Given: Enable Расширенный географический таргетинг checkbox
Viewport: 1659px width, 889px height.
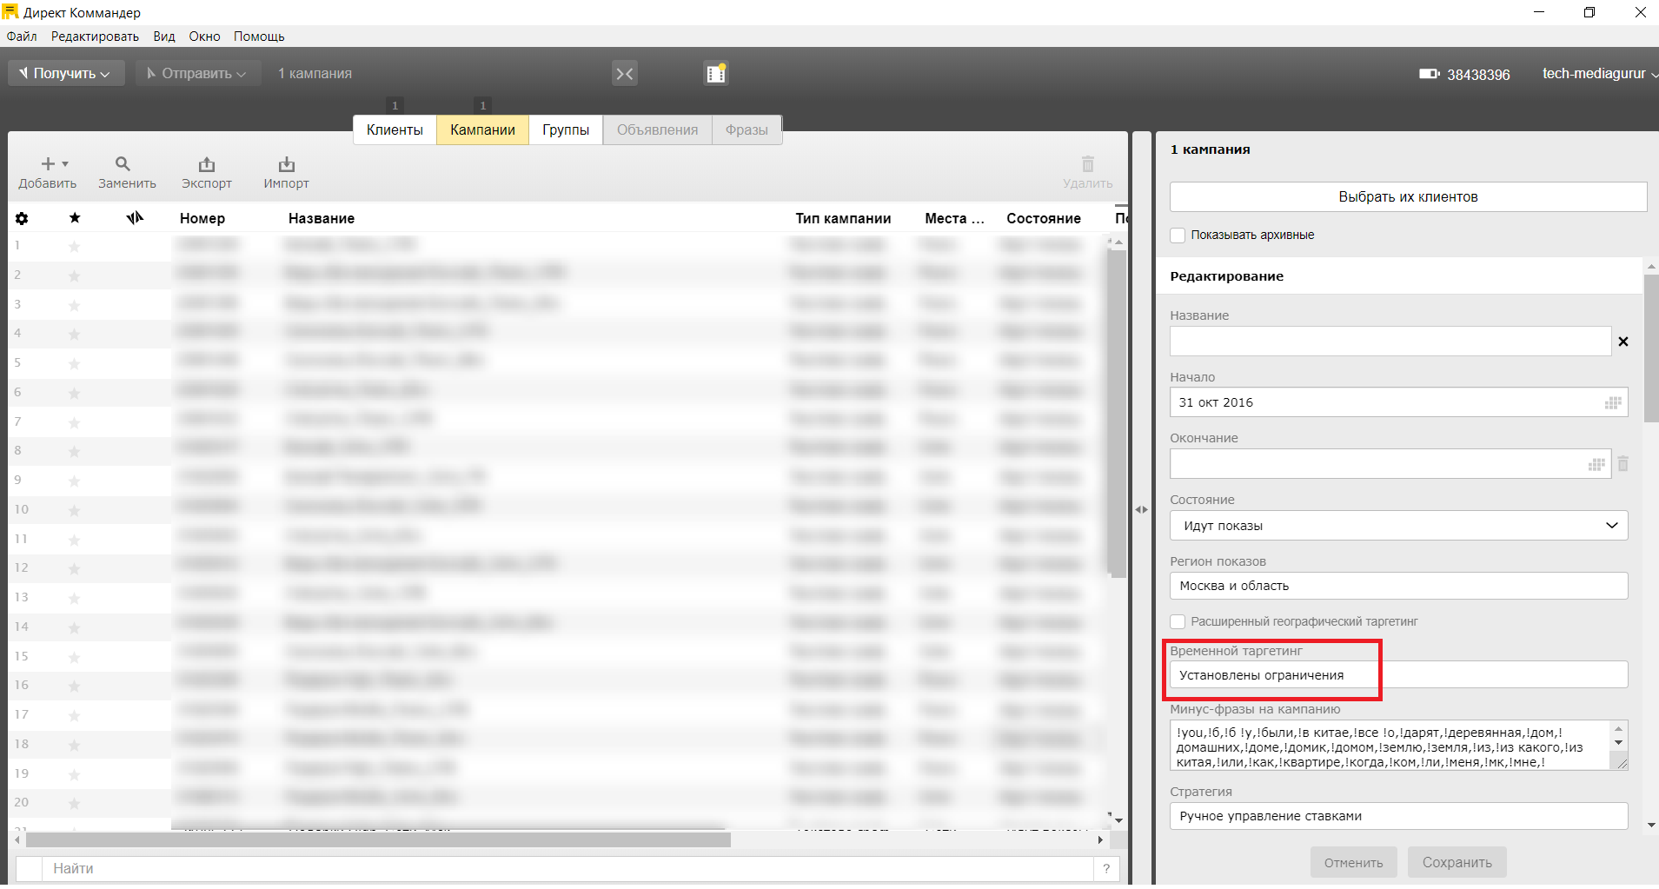Looking at the screenshot, I should [1178, 622].
